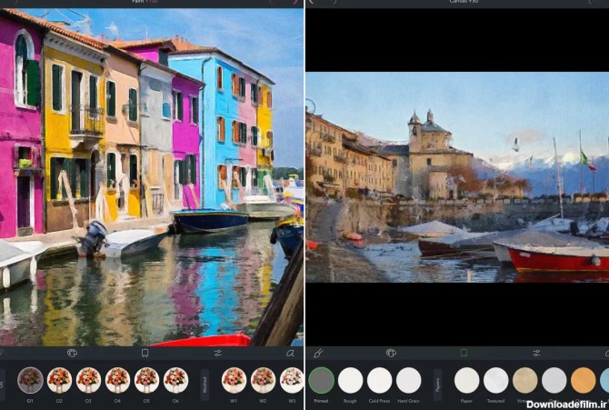Choose the D1 paint preset thumbnail
Viewport: 609px width, 410px height.
[x=30, y=380]
